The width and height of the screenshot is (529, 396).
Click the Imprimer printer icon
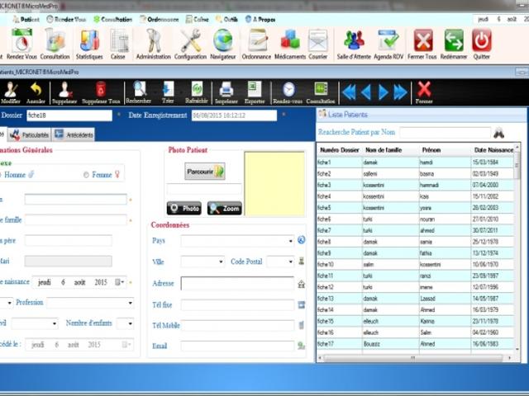point(226,92)
